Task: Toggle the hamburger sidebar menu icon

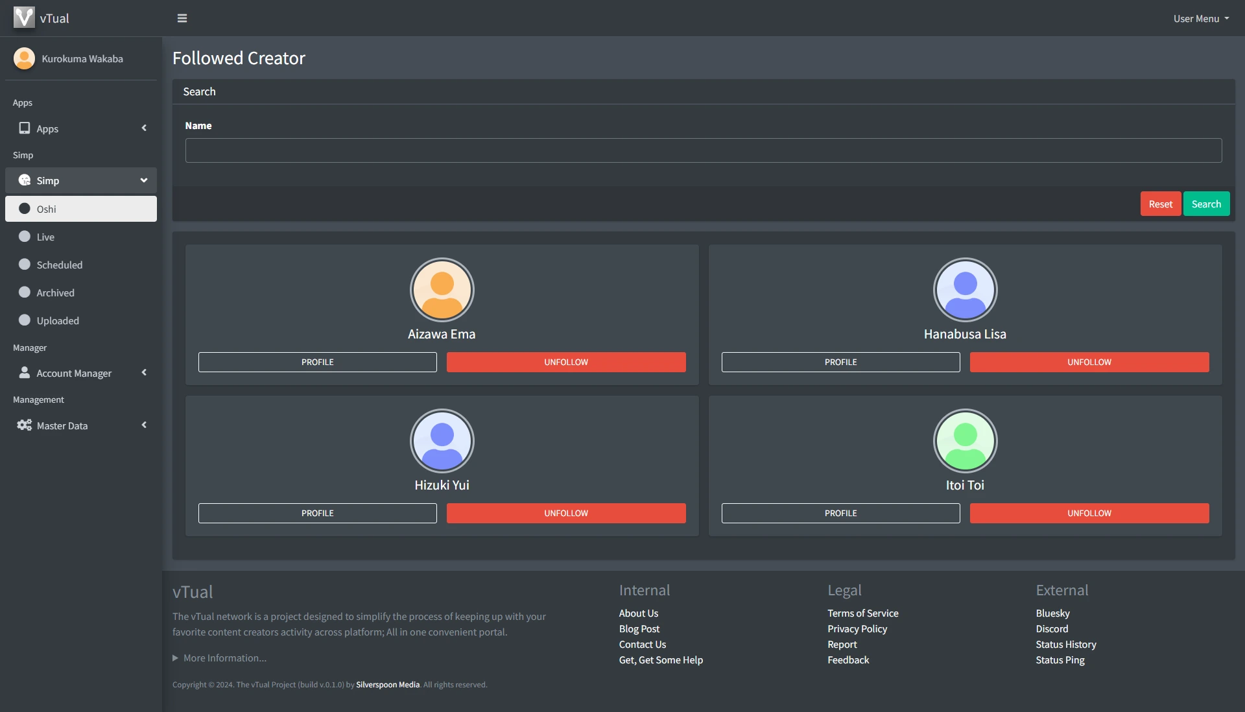Action: coord(182,18)
